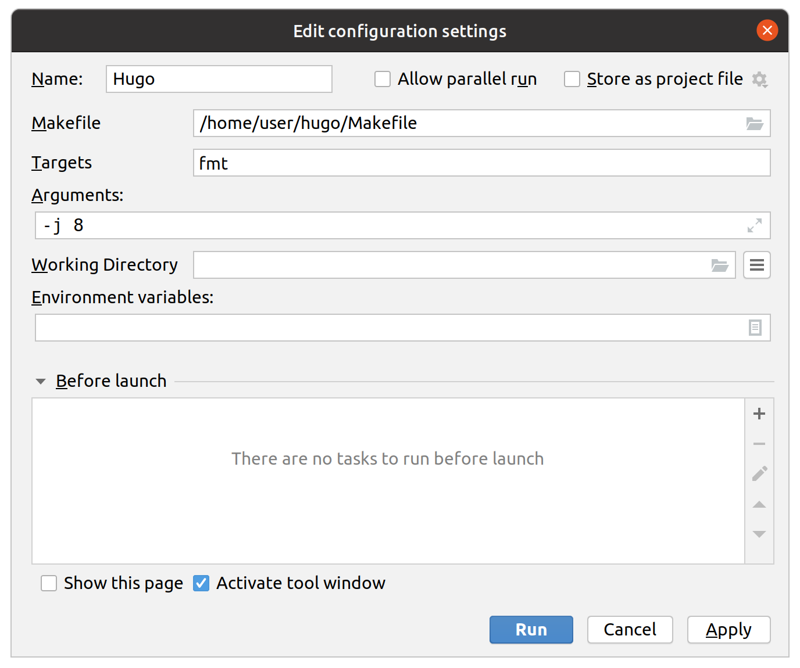Move a before launch task down
This screenshot has width=800, height=668.
tap(759, 533)
